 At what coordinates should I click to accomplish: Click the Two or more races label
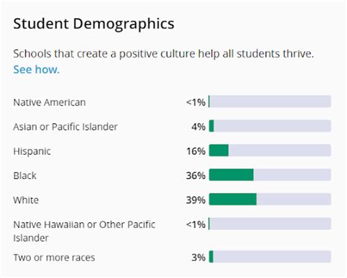click(54, 257)
